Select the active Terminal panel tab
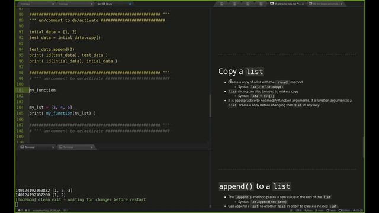This screenshot has height=213, width=379. click(37, 147)
